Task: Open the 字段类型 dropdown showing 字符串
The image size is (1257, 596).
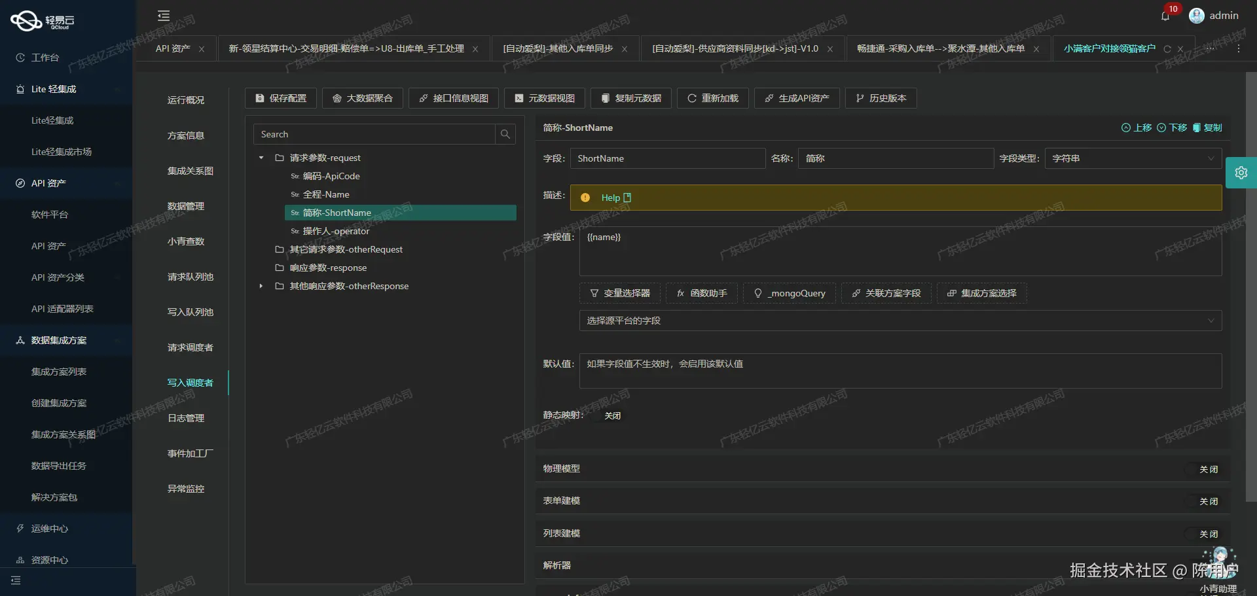Action: [x=1132, y=158]
